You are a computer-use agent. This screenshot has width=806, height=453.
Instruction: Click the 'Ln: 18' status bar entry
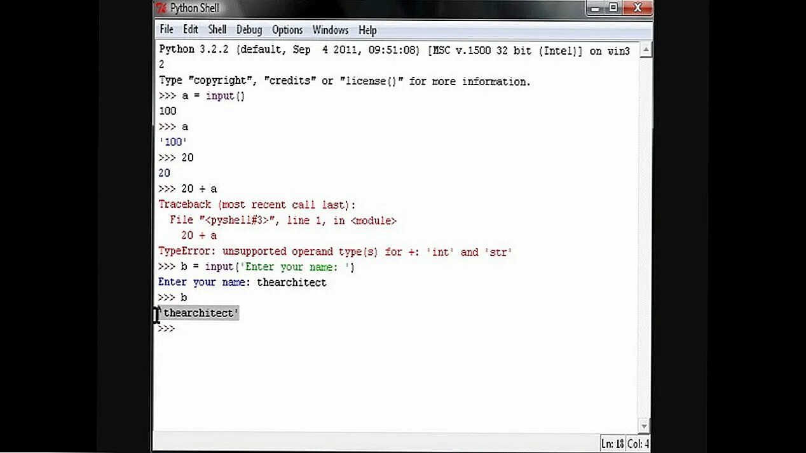[x=613, y=443]
